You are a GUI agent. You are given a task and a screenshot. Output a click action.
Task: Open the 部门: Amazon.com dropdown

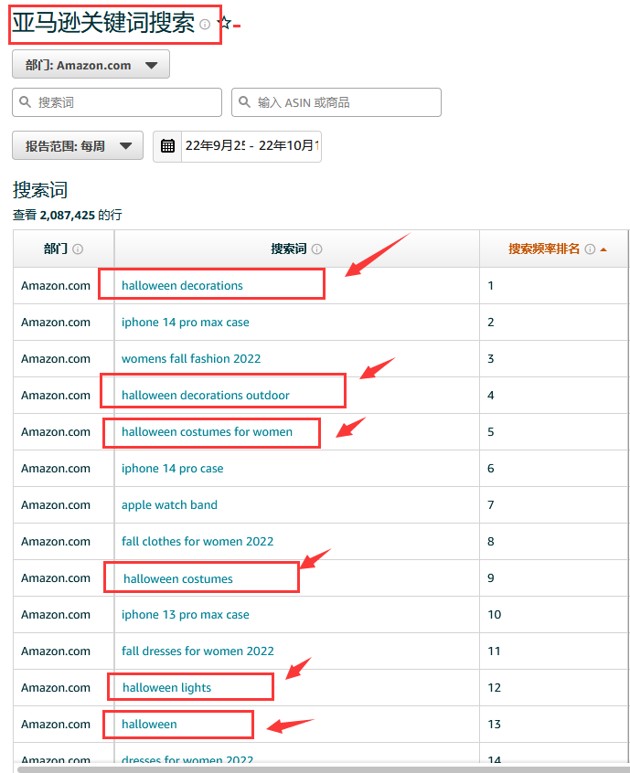pyautogui.click(x=91, y=65)
